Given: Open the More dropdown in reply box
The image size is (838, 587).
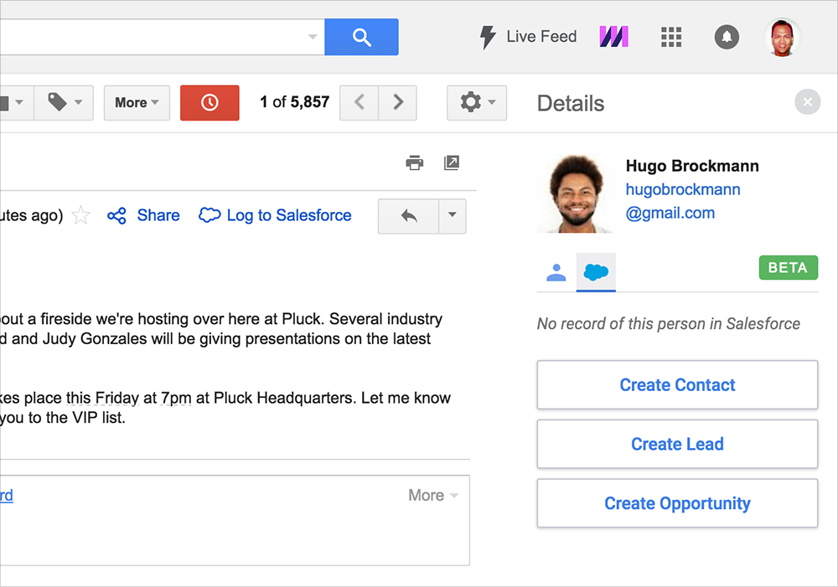Looking at the screenshot, I should (433, 495).
